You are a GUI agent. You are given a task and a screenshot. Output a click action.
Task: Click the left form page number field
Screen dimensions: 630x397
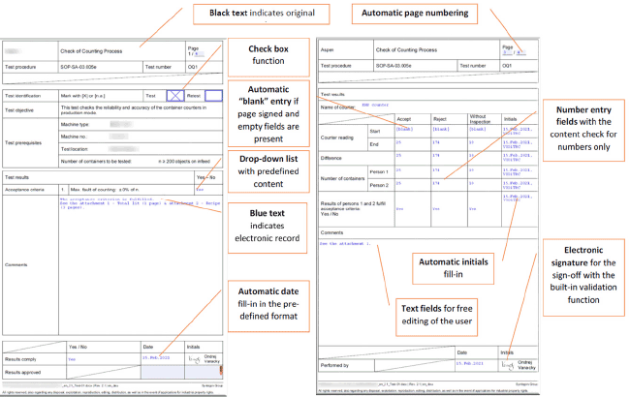tap(200, 54)
